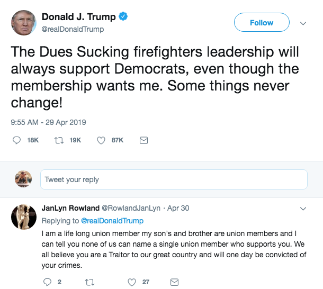Viewport: 323px width, 289px height.
Task: Open JanLyn Rowland's avatar image
Action: (23, 216)
